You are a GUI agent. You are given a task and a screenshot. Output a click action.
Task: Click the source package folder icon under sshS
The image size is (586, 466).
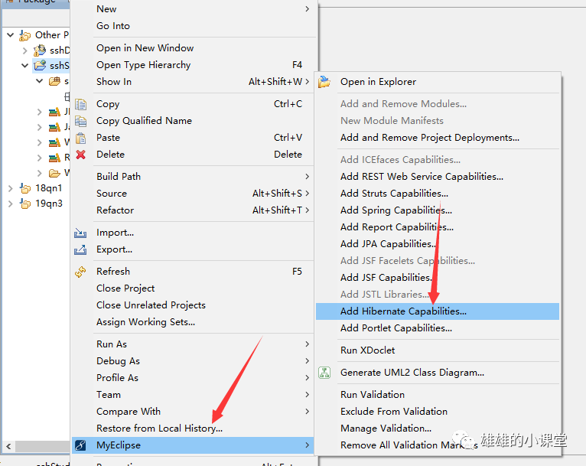click(x=54, y=81)
